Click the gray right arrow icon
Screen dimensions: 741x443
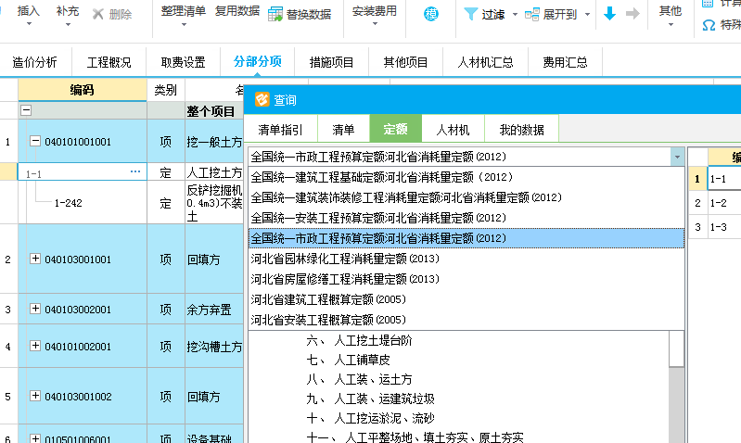[x=632, y=14]
